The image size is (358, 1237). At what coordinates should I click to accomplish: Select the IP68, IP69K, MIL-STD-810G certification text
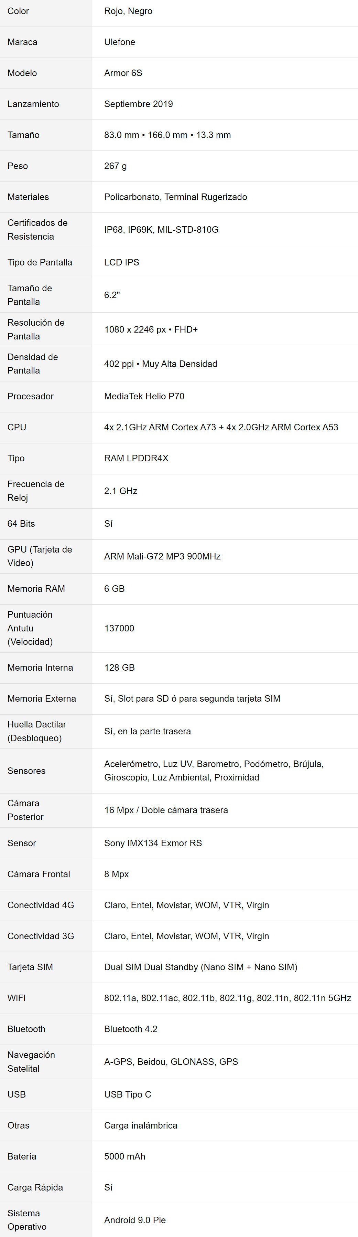click(x=161, y=230)
